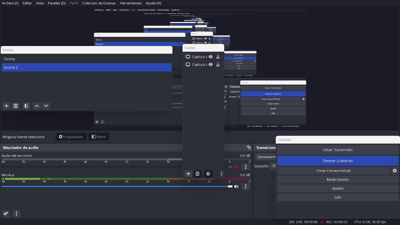Unmute Audio del escritorio red speaker icon

236,167
